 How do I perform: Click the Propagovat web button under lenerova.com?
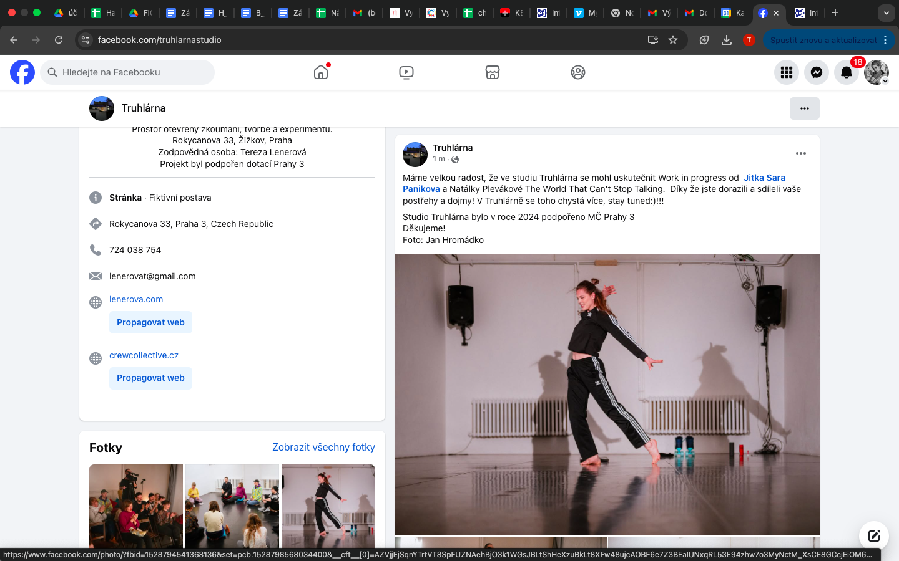[150, 322]
